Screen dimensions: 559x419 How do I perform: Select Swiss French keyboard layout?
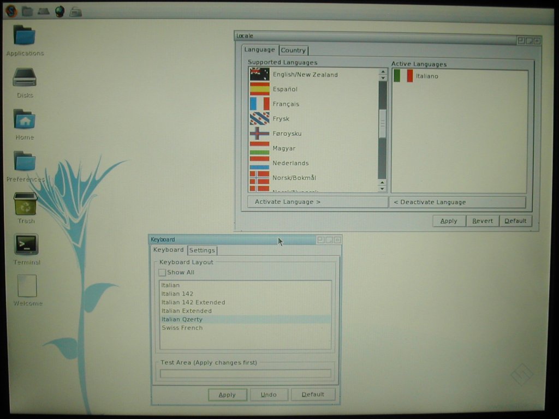click(182, 328)
